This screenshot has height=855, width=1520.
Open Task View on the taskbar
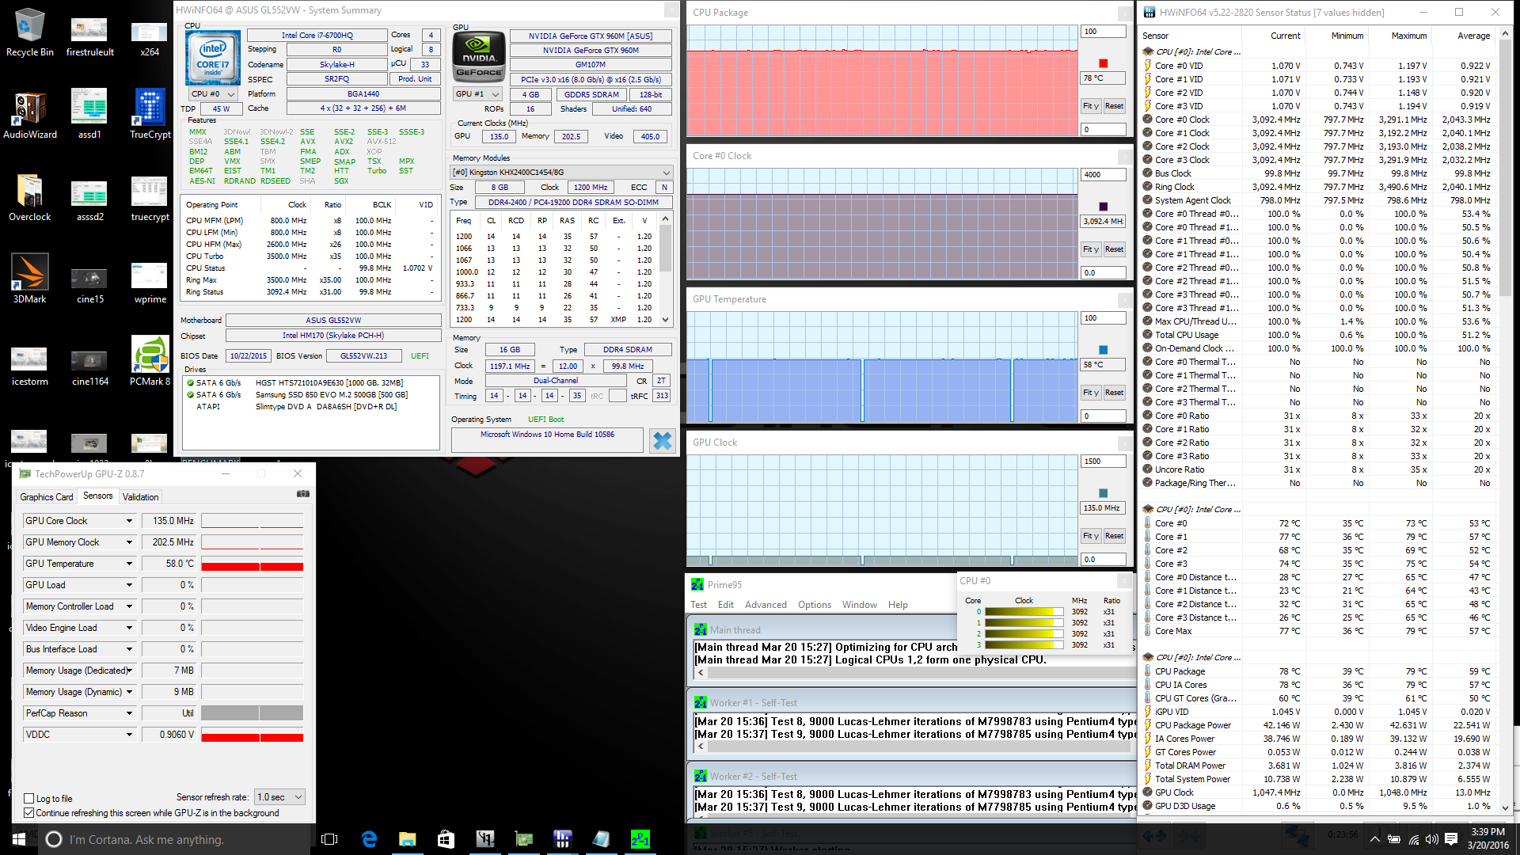pyautogui.click(x=329, y=839)
